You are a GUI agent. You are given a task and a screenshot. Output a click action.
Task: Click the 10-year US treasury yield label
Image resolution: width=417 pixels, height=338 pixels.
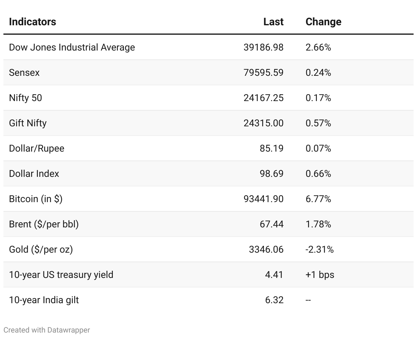tap(61, 274)
